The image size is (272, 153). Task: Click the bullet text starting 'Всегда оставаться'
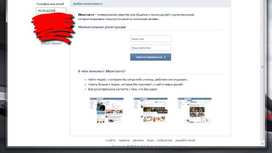coord(123,89)
